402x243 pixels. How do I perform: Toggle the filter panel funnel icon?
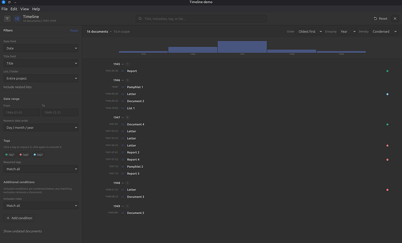pos(7,19)
